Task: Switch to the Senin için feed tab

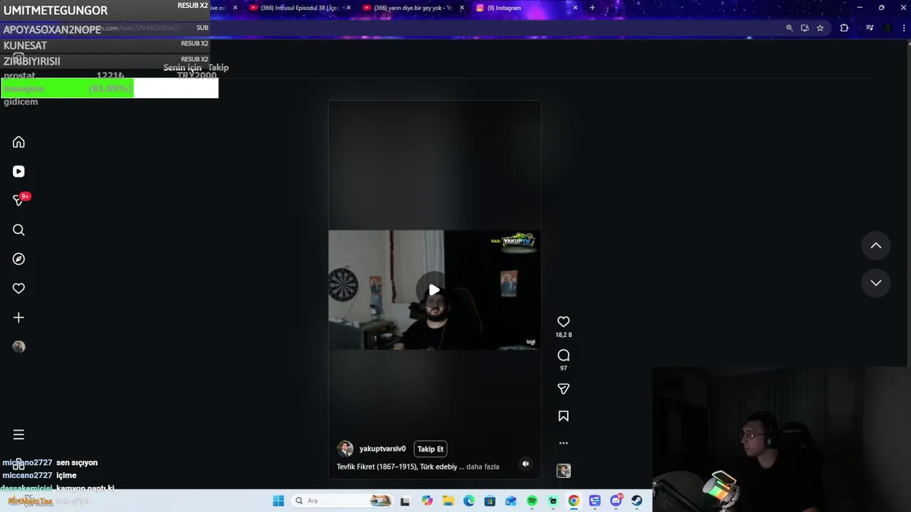Action: click(182, 68)
